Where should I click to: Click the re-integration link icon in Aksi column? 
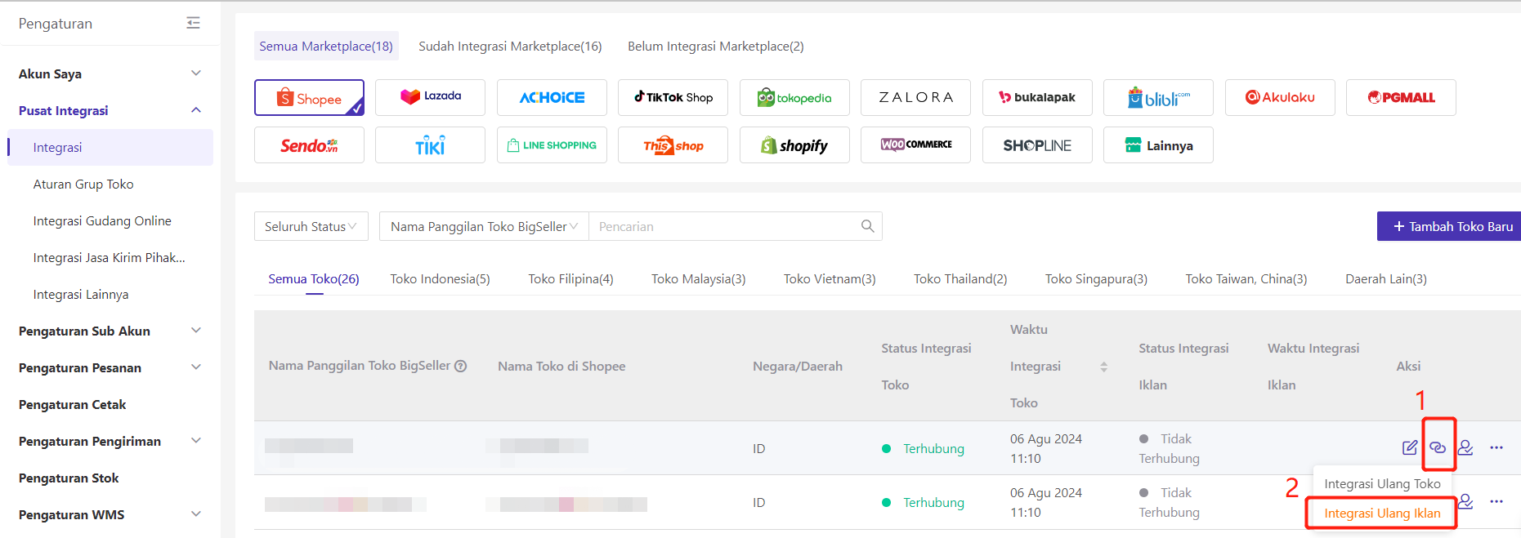[x=1438, y=447]
